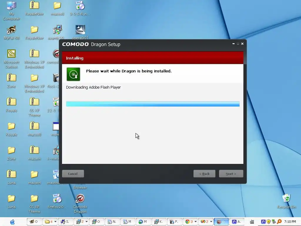301x226 pixels.
Task: Open the plain macwin folder icon
Action: click(x=34, y=177)
